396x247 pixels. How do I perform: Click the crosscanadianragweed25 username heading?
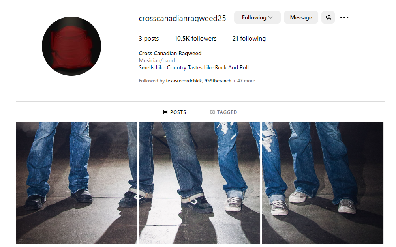tap(182, 18)
